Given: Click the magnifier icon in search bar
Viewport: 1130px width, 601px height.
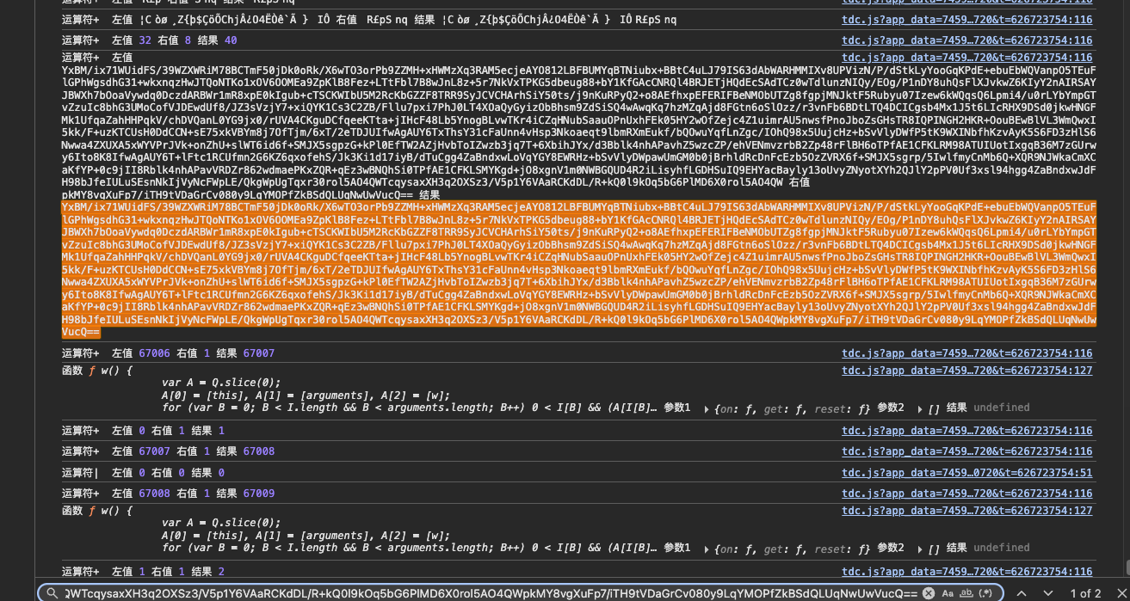Looking at the screenshot, I should click(x=52, y=593).
